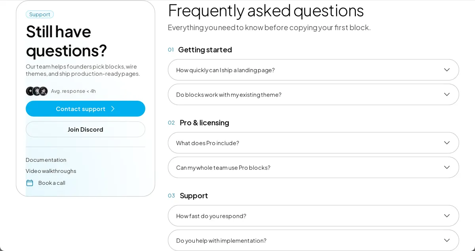Click the chevron on 'How fast do you respond?' row
The width and height of the screenshot is (475, 251).
click(447, 216)
